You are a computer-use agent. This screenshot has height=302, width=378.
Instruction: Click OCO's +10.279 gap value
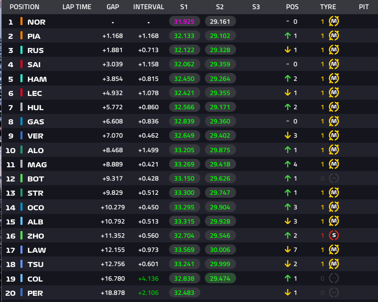tap(112, 207)
